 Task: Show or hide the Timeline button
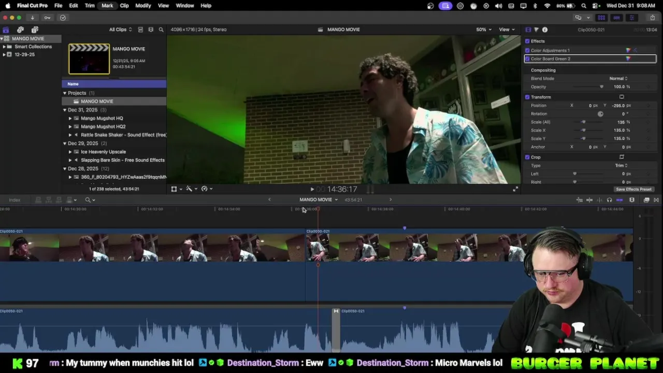pos(616,18)
